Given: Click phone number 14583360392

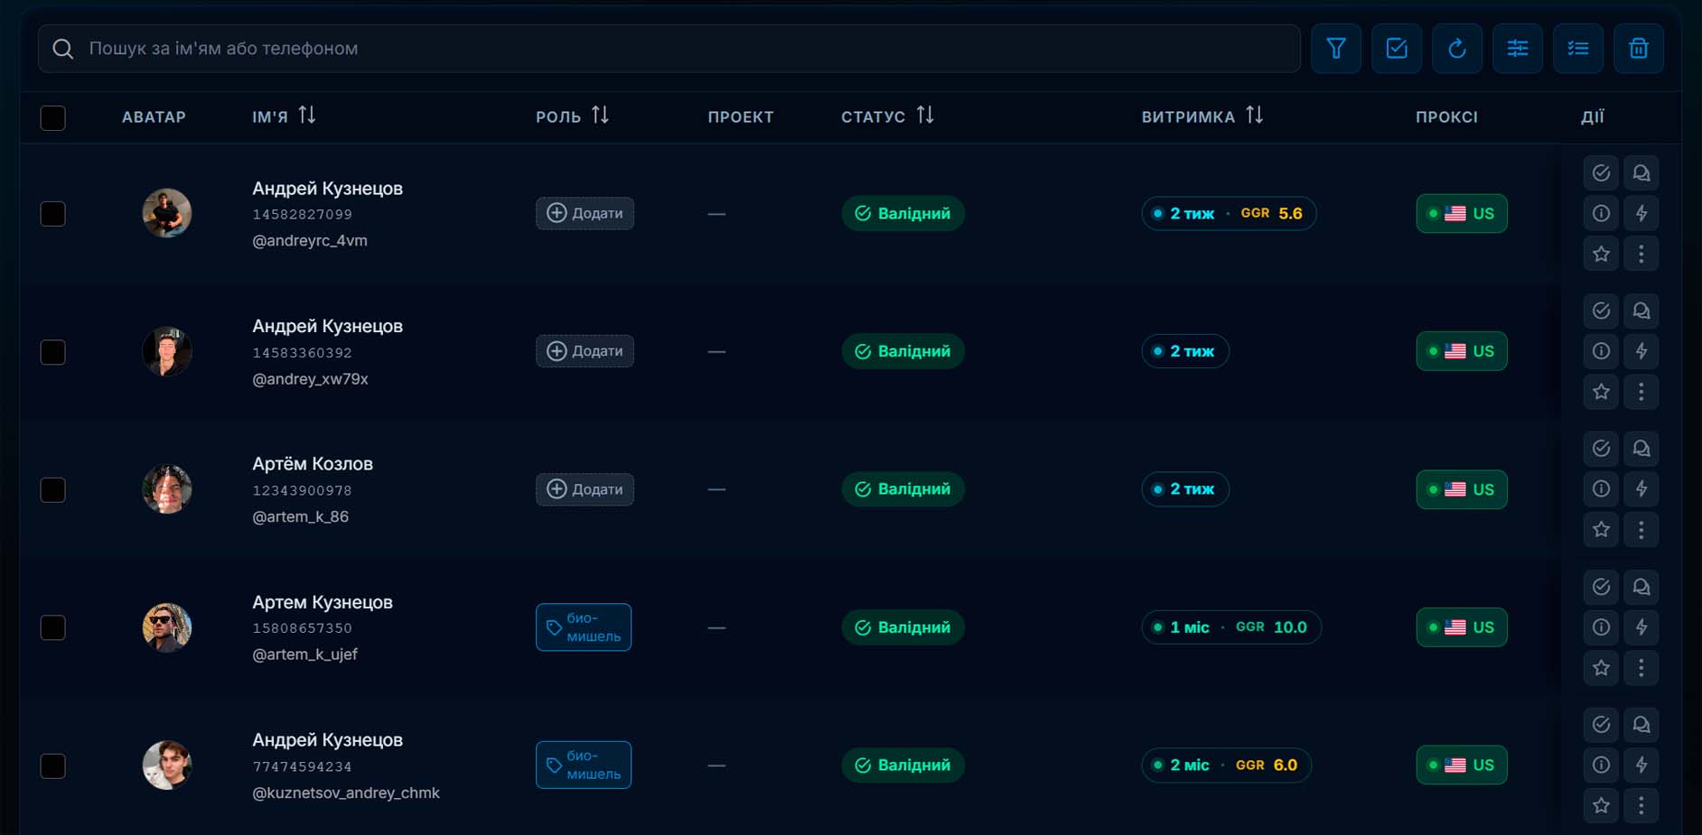Looking at the screenshot, I should [x=302, y=353].
